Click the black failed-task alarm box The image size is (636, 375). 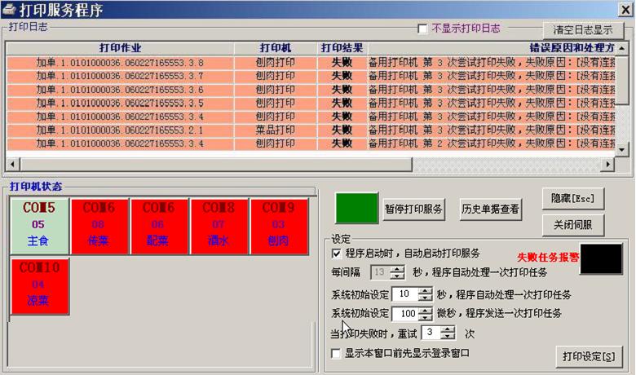tap(601, 258)
